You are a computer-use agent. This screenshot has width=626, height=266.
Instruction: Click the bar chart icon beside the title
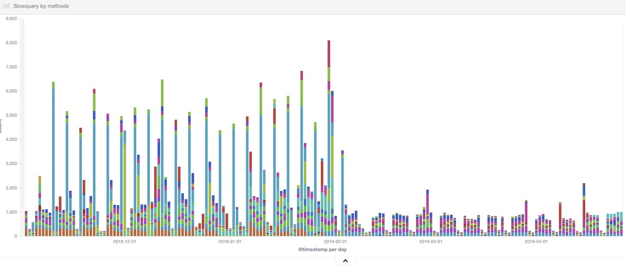point(7,6)
